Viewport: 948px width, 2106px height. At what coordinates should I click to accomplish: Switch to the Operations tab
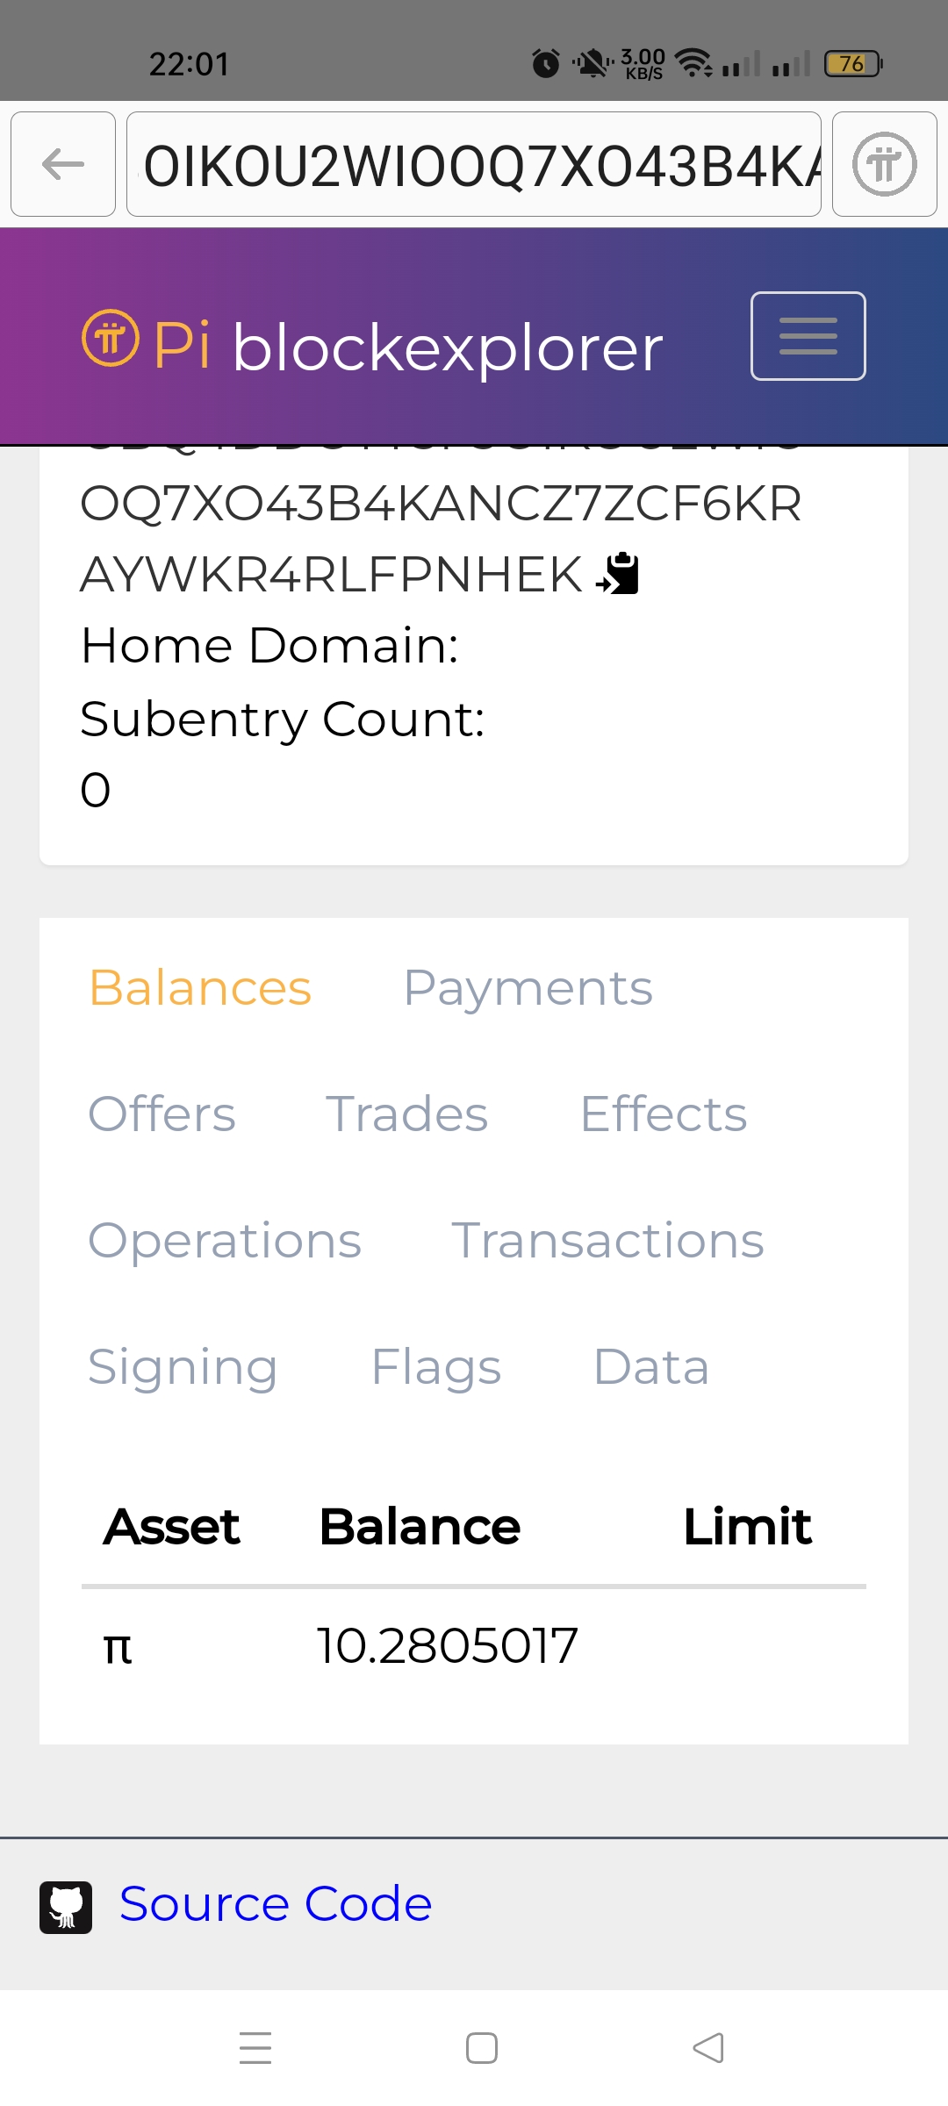[225, 1241]
